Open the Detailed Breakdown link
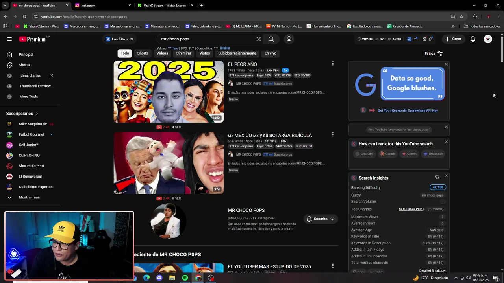 433,271
